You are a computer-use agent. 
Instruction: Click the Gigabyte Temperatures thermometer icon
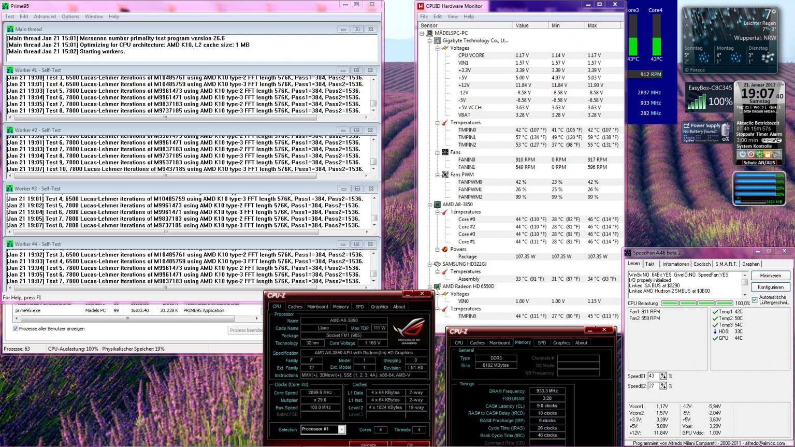click(x=445, y=123)
